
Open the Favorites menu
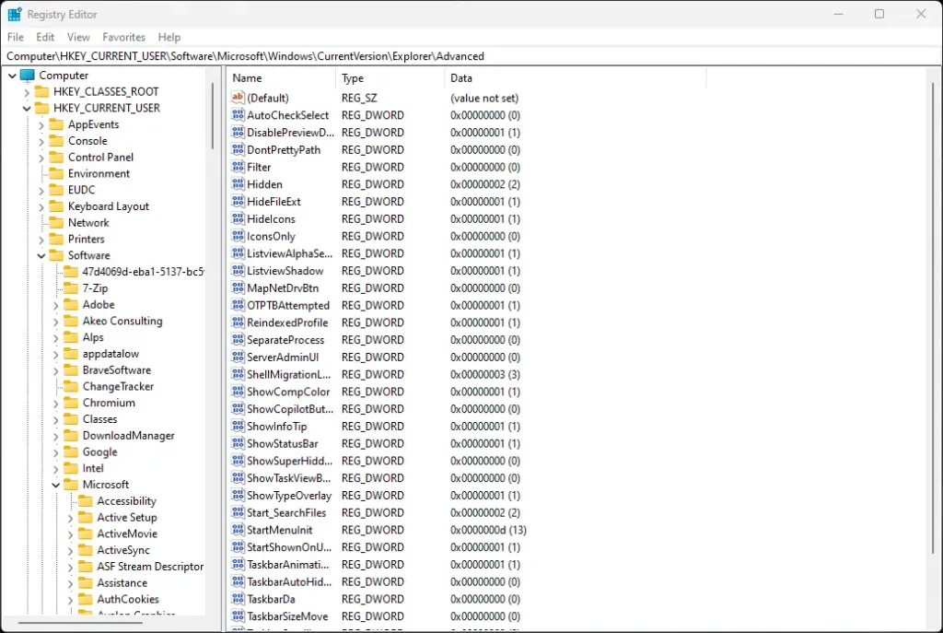[124, 37]
